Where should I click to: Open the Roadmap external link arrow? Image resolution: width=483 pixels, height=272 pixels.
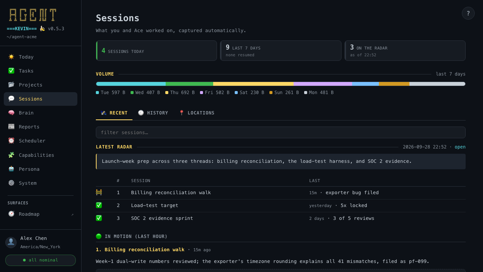click(72, 214)
